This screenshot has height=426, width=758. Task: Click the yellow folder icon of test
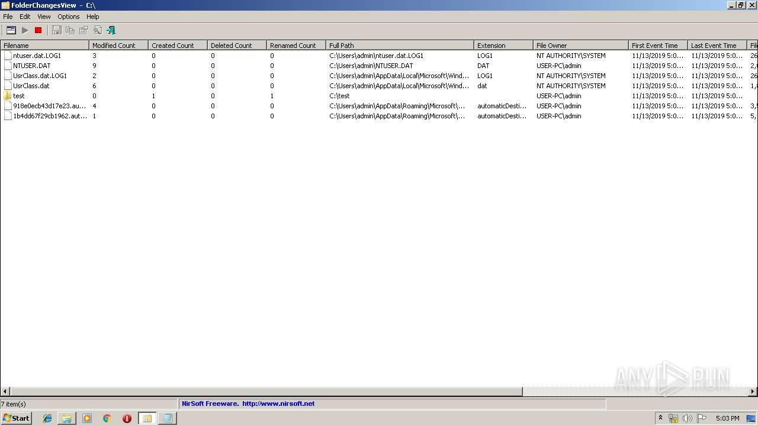[x=8, y=96]
